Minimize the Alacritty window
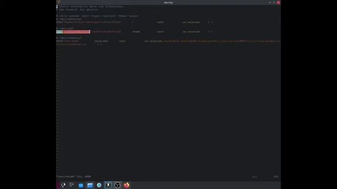Screen dimensions: 337x189 click(270, 3)
